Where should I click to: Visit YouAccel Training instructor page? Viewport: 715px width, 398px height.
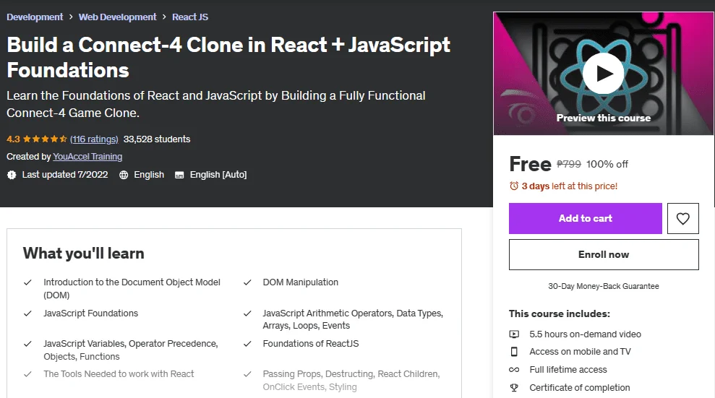coord(87,157)
